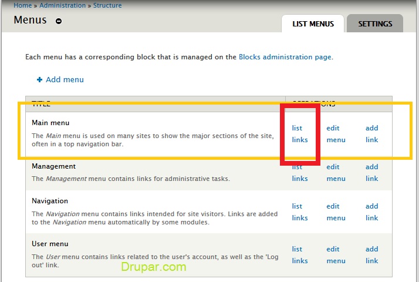Click add link for Main menu
Screen dimensions: 419x282
pos(372,134)
